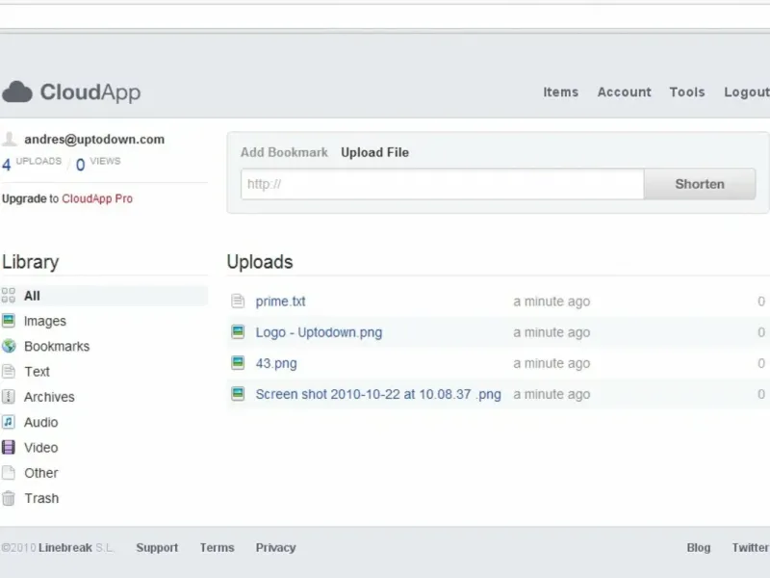Open the Privacy footer link
The width and height of the screenshot is (770, 578).
[275, 547]
